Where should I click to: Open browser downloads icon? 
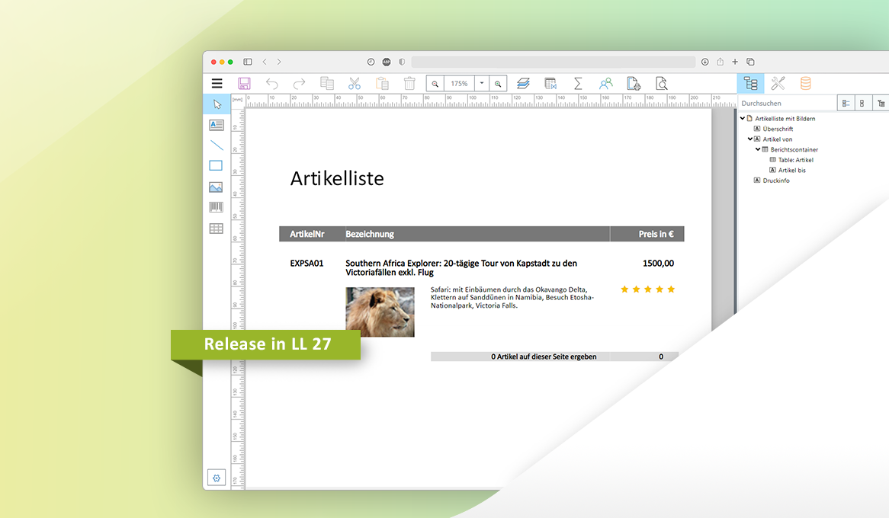[704, 62]
